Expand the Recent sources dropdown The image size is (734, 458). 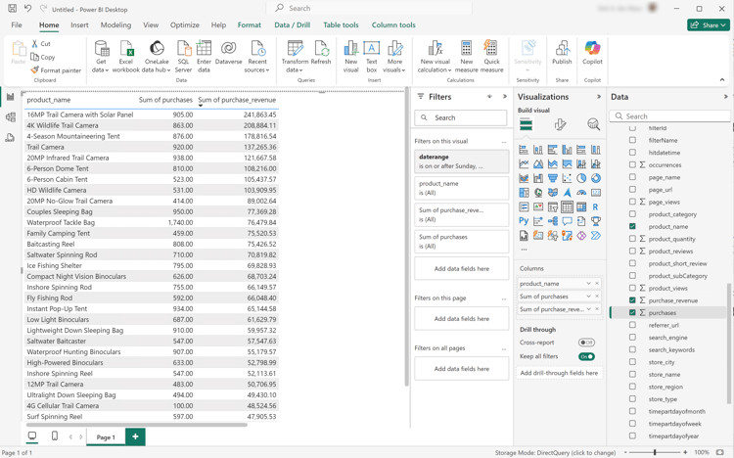257,69
